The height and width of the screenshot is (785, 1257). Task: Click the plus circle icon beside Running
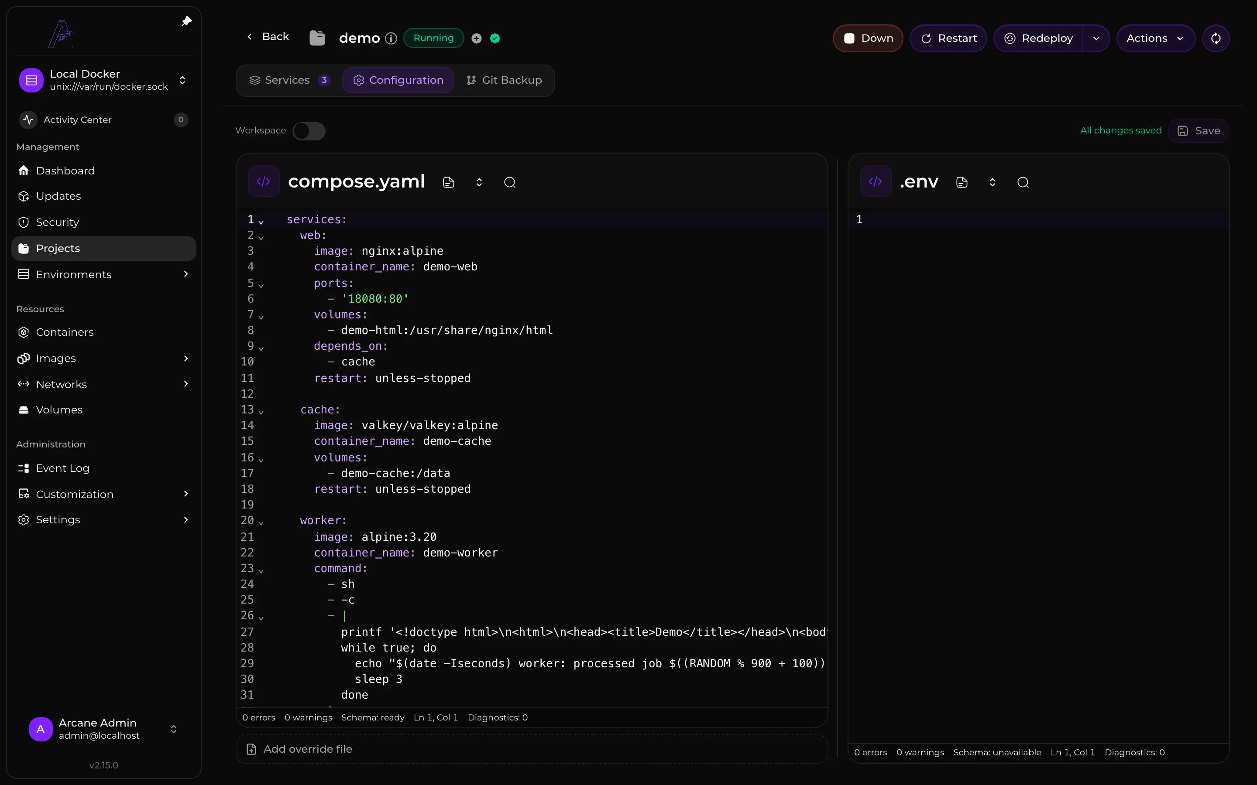pos(476,38)
